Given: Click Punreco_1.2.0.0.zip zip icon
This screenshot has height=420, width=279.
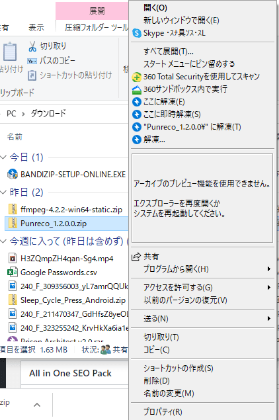Looking at the screenshot, I should [13, 224].
